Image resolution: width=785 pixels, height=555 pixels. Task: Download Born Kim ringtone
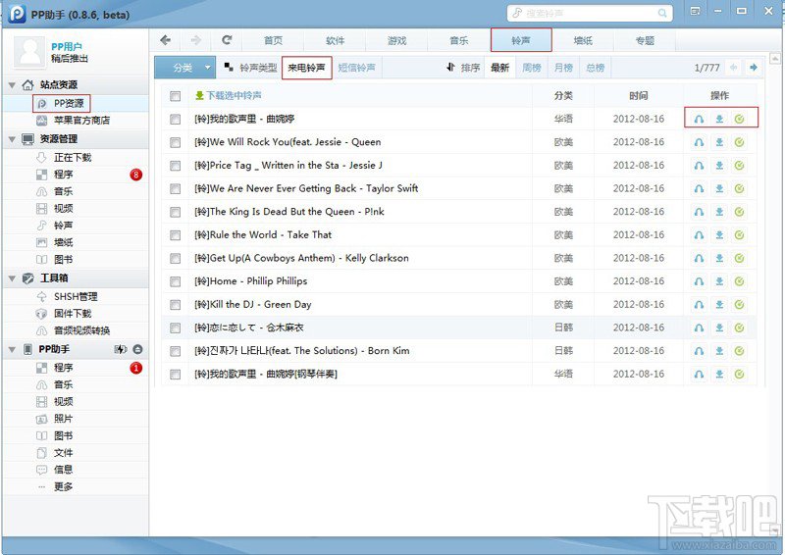(719, 351)
